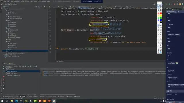
Task: Select the black annotation color swatch
Action: (x=161, y=22)
